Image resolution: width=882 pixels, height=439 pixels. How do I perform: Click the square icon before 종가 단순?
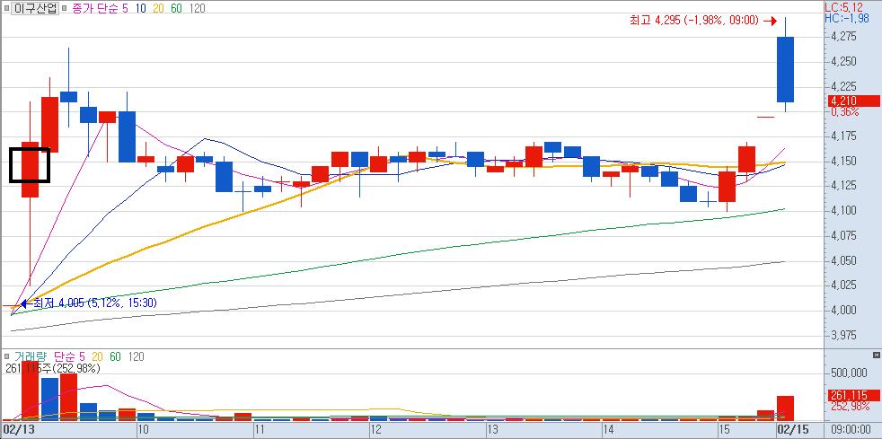64,8
